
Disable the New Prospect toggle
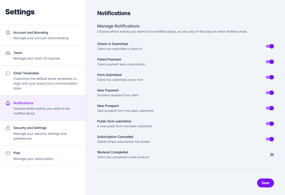click(270, 108)
